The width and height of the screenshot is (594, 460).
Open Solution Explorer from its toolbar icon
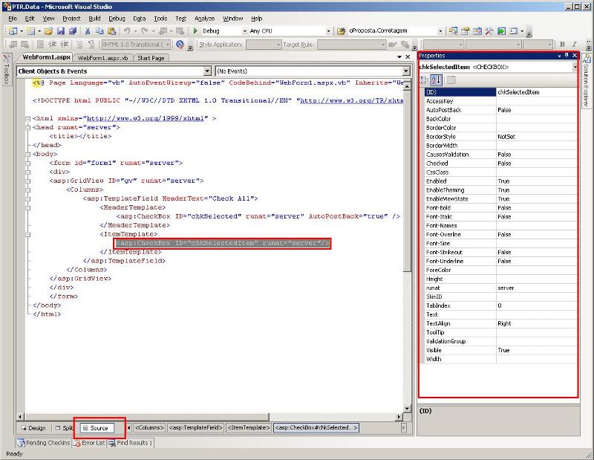(x=453, y=31)
